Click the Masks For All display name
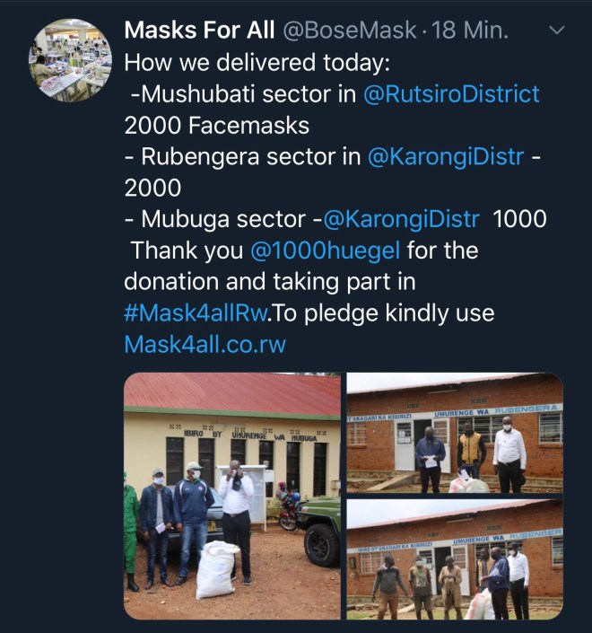The image size is (592, 633). coord(199,31)
